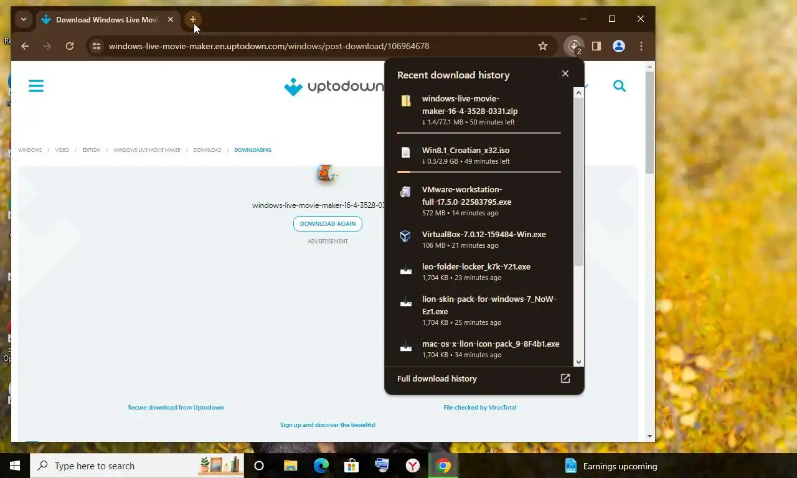This screenshot has width=797, height=478.
Task: Go to the DOWNLOAD breadcrumb
Action: 207,150
